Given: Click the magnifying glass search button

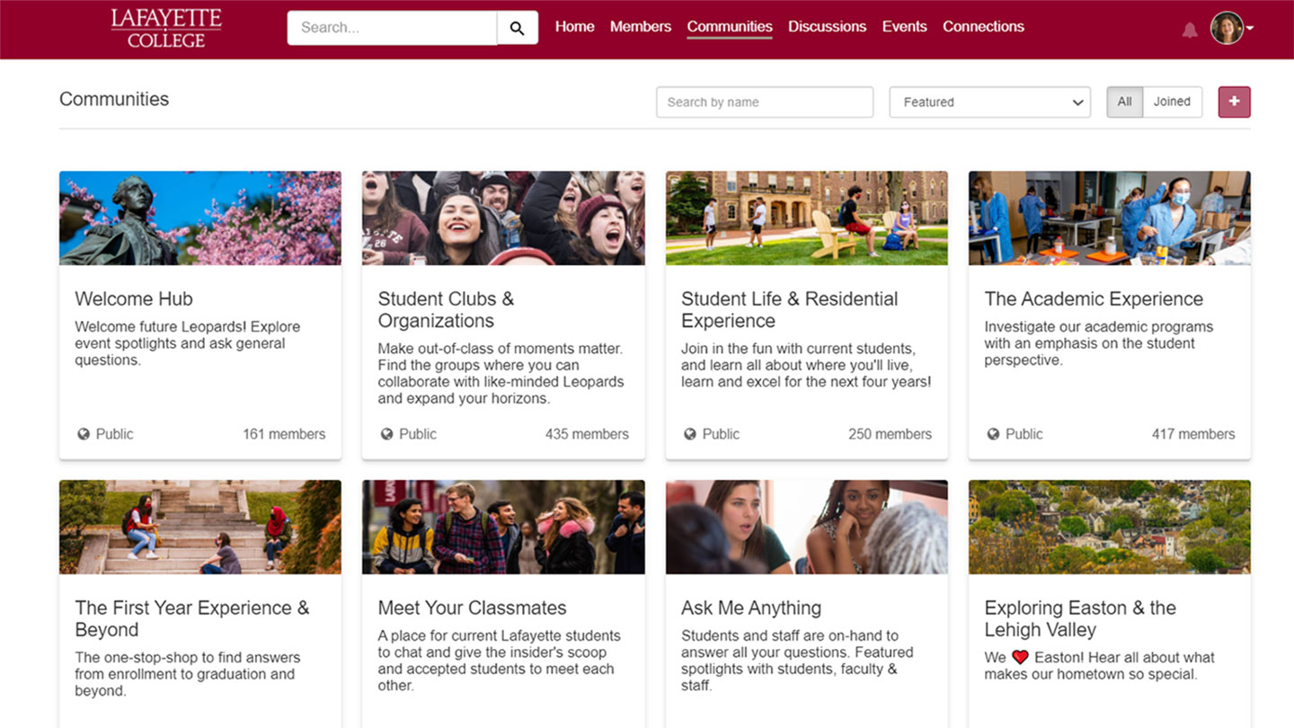Looking at the screenshot, I should [x=517, y=28].
